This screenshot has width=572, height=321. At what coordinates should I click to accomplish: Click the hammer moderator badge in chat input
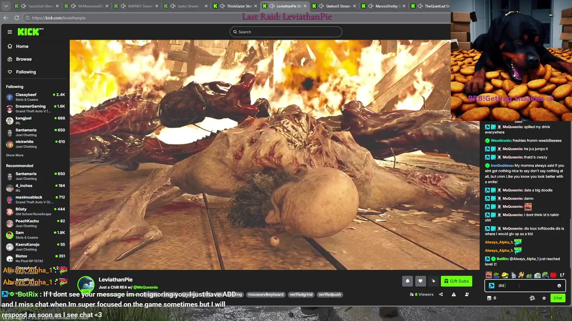pyautogui.click(x=491, y=286)
